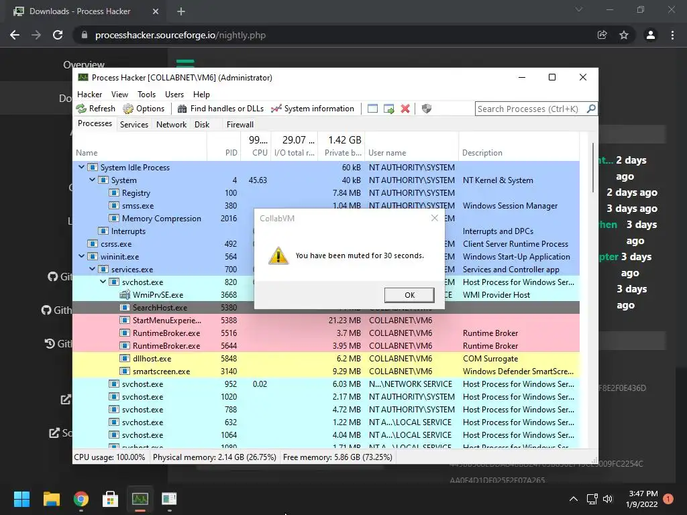
Task: Click the red X terminate icon
Action: pos(405,109)
